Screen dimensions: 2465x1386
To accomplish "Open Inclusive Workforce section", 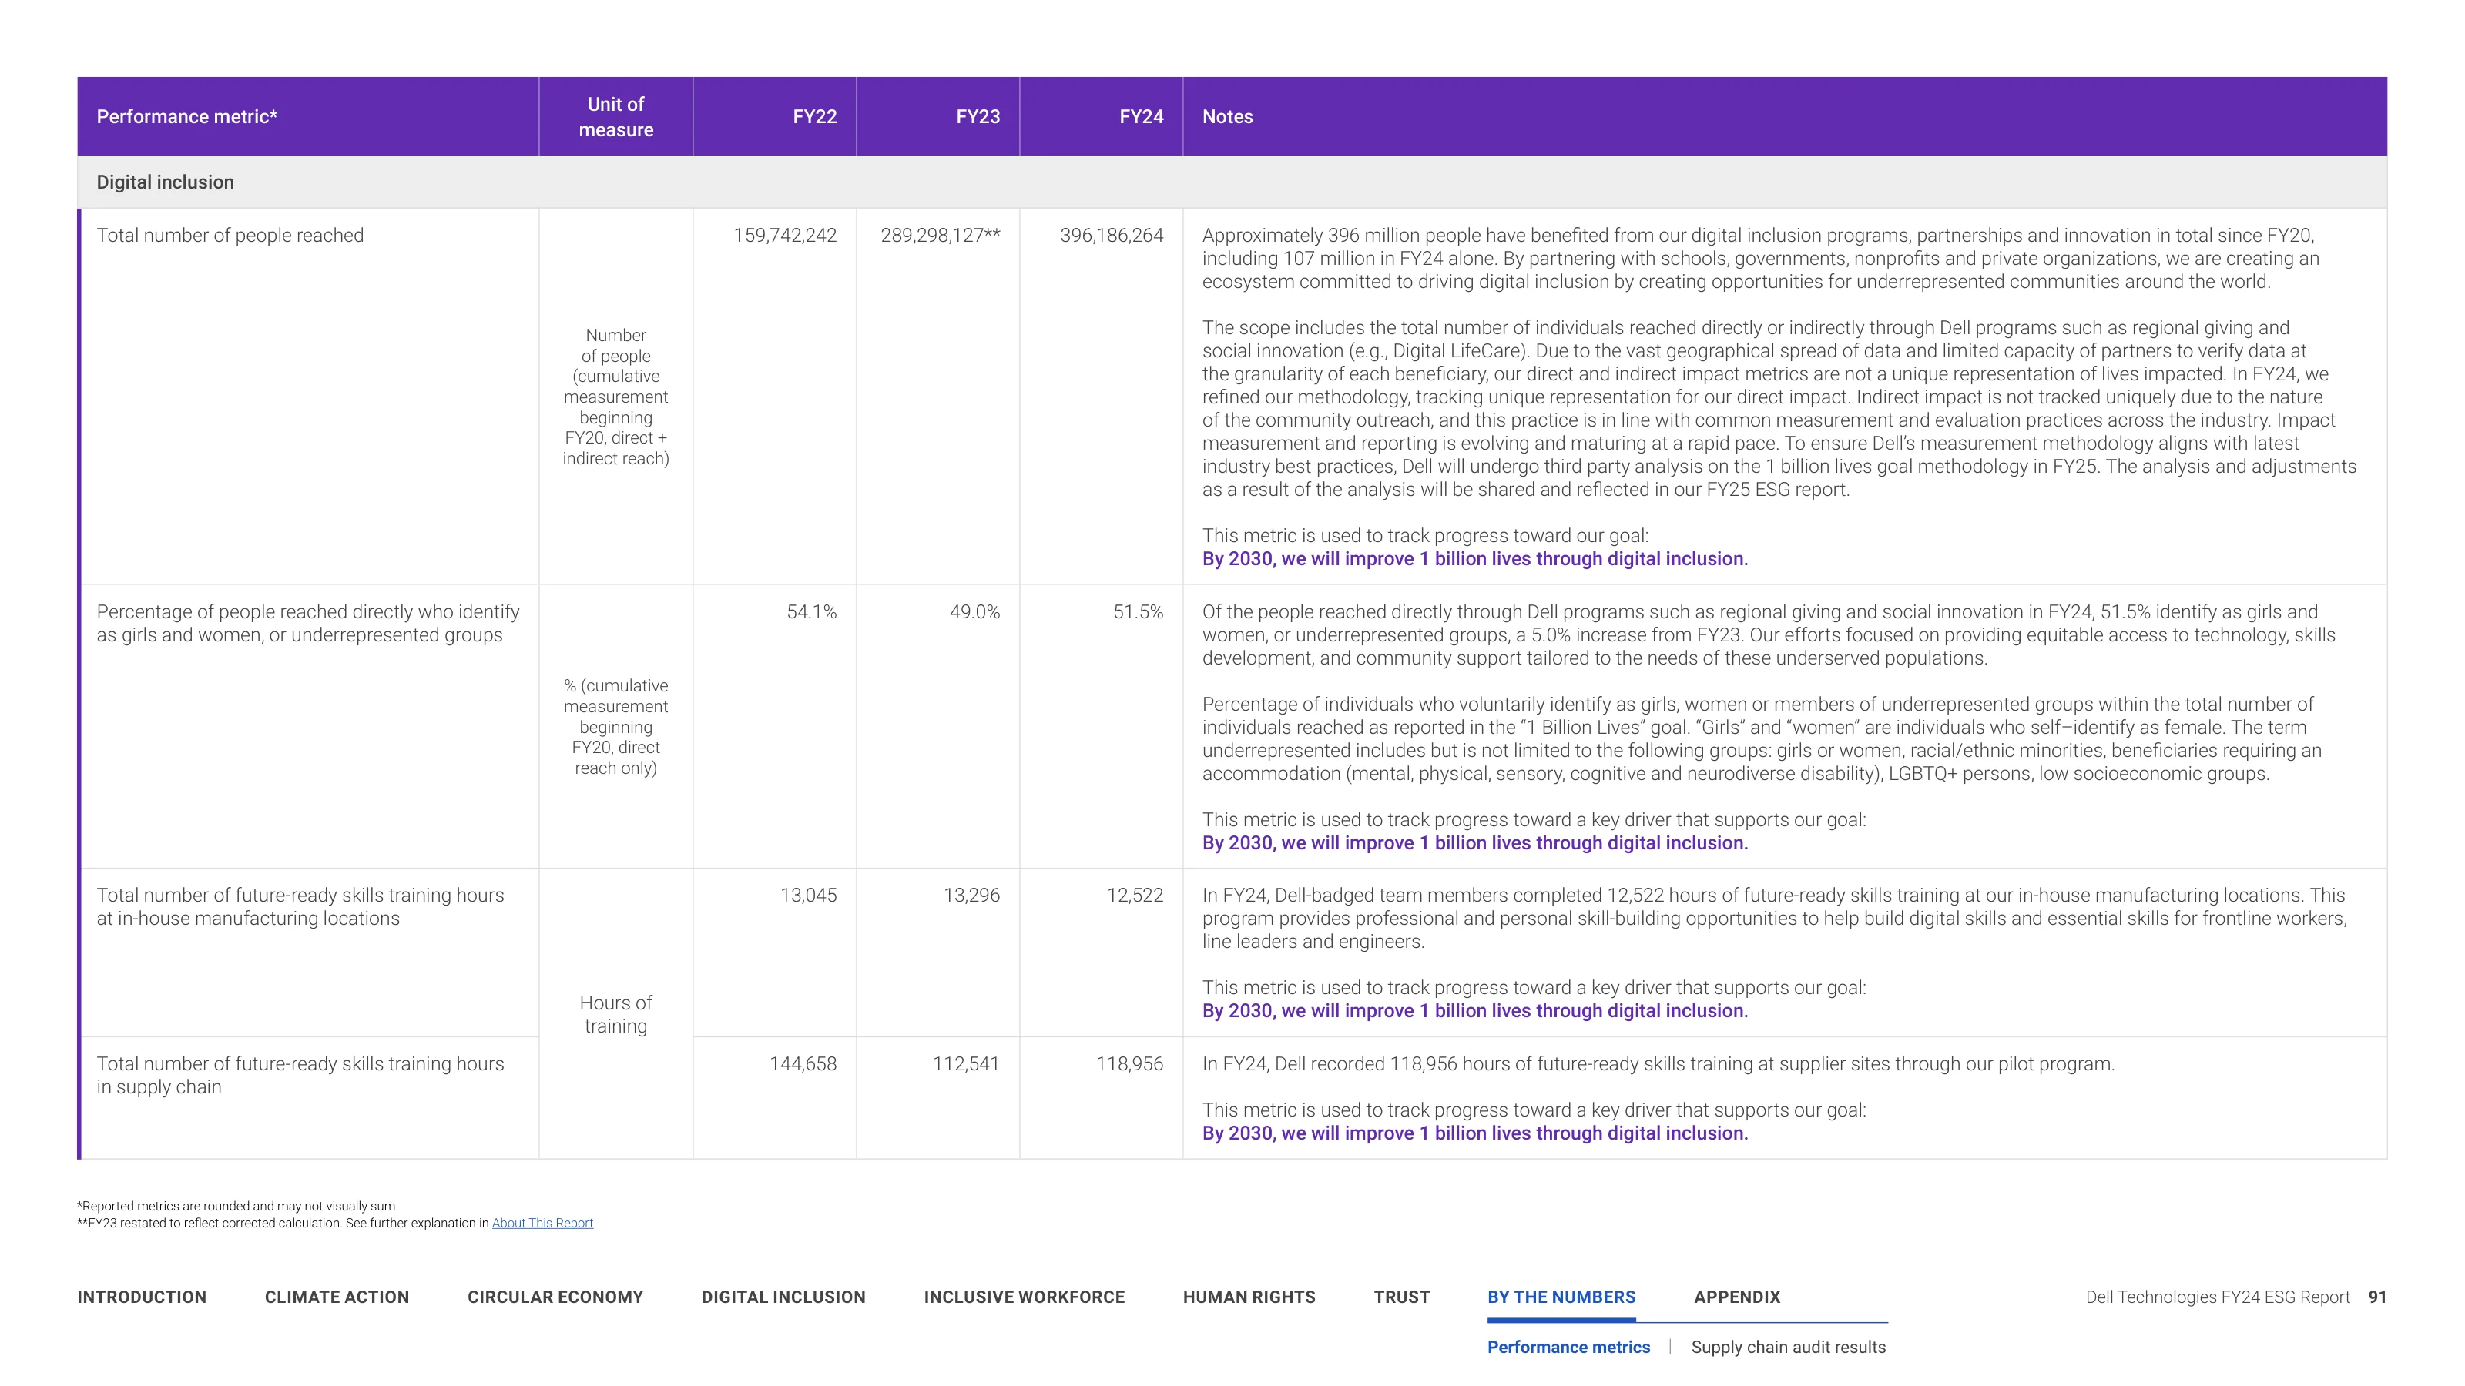I will 1024,1297.
